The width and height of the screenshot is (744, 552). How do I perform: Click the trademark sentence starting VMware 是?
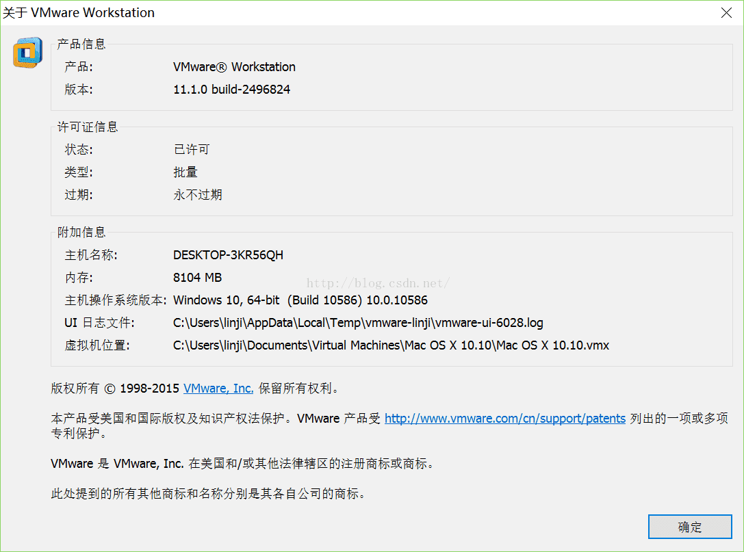coord(243,463)
